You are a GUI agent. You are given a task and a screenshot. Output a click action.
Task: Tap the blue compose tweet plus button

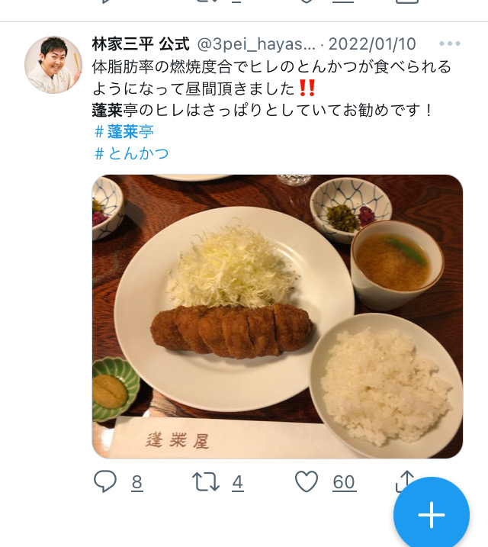point(432,515)
